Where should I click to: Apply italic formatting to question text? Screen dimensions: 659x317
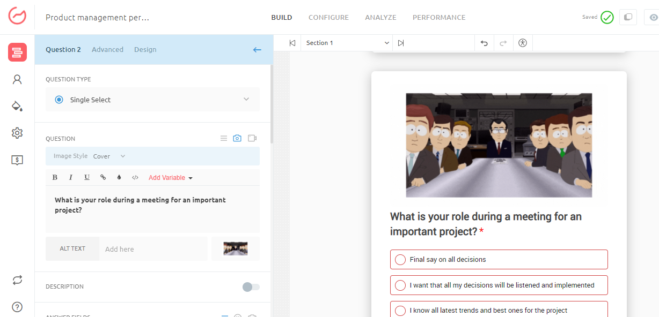[x=71, y=177]
